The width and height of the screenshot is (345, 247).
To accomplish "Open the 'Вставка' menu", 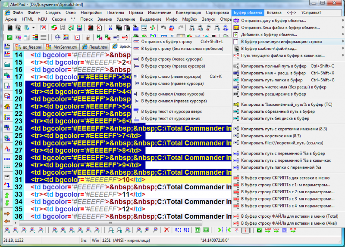I will click(x=274, y=12).
